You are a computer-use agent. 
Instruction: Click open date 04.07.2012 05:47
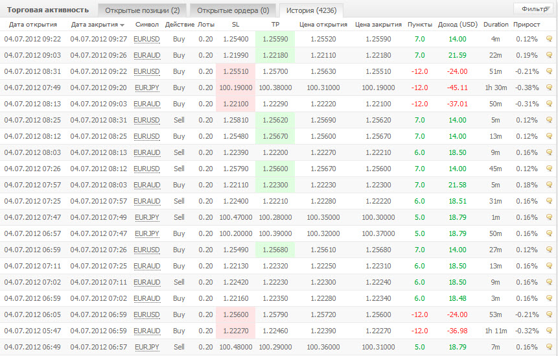(32, 331)
